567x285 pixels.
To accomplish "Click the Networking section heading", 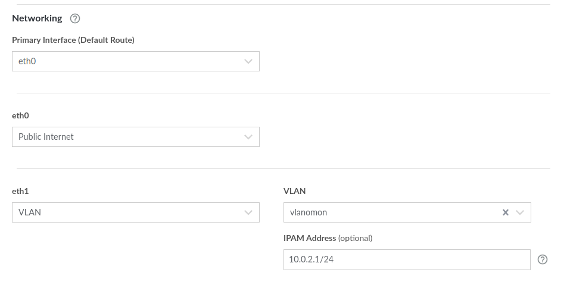I will [x=37, y=18].
